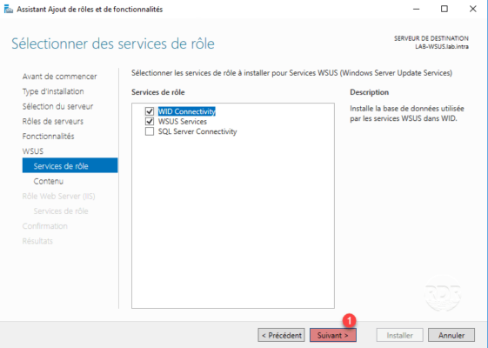This screenshot has height=348, width=488.
Task: Maximize the wizard window
Action: point(445,9)
